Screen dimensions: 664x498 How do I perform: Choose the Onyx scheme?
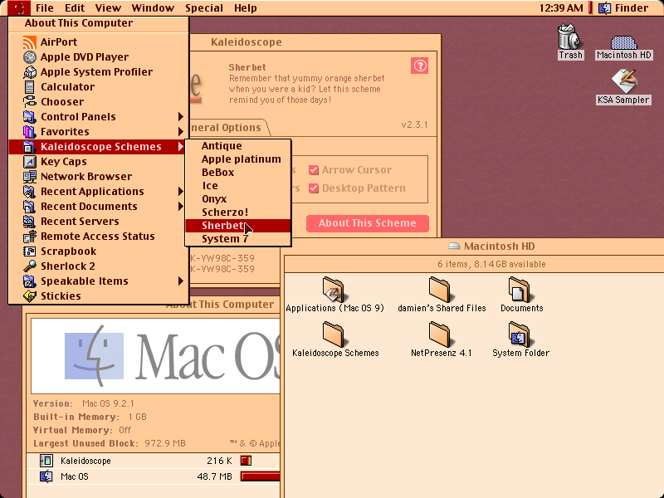tap(238, 199)
